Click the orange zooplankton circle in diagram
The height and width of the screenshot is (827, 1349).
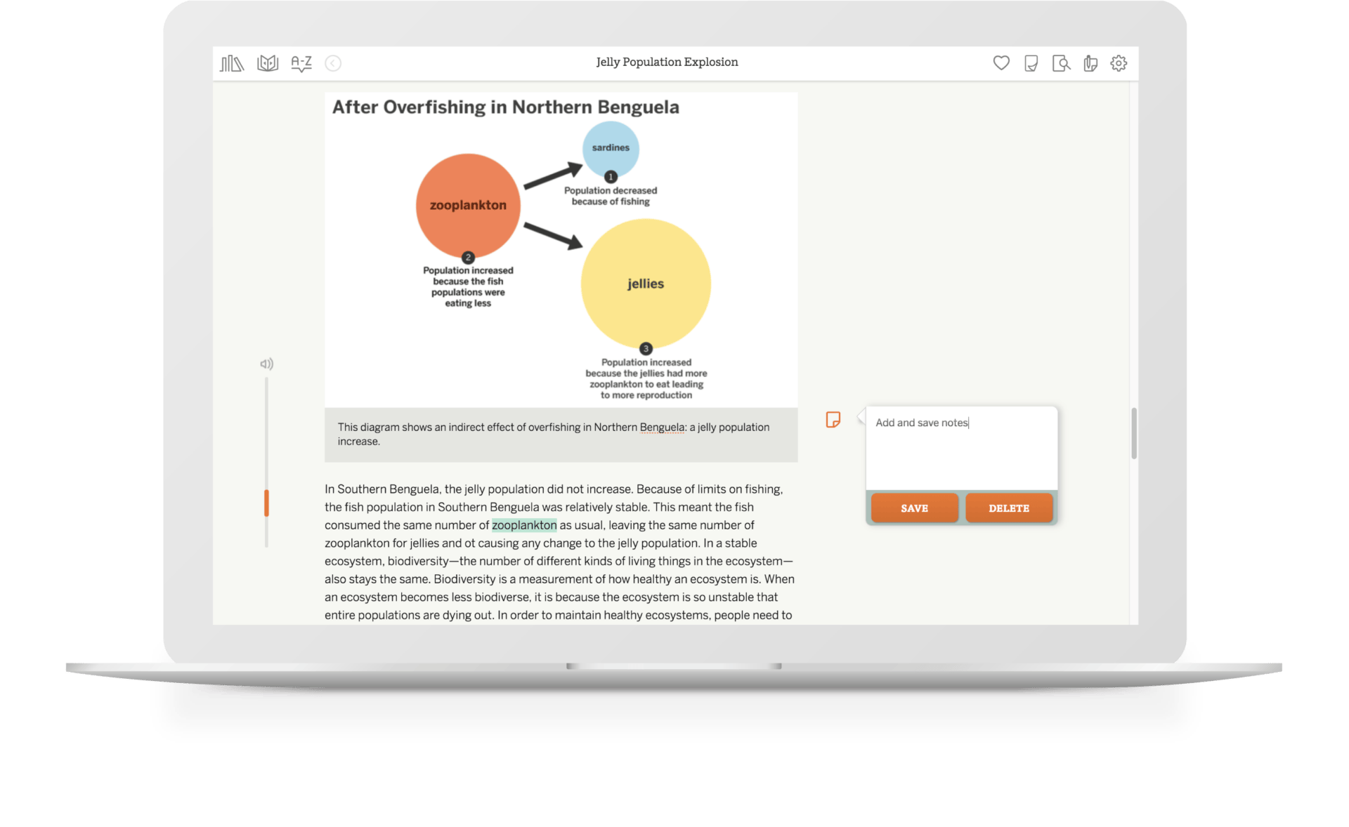coord(468,205)
